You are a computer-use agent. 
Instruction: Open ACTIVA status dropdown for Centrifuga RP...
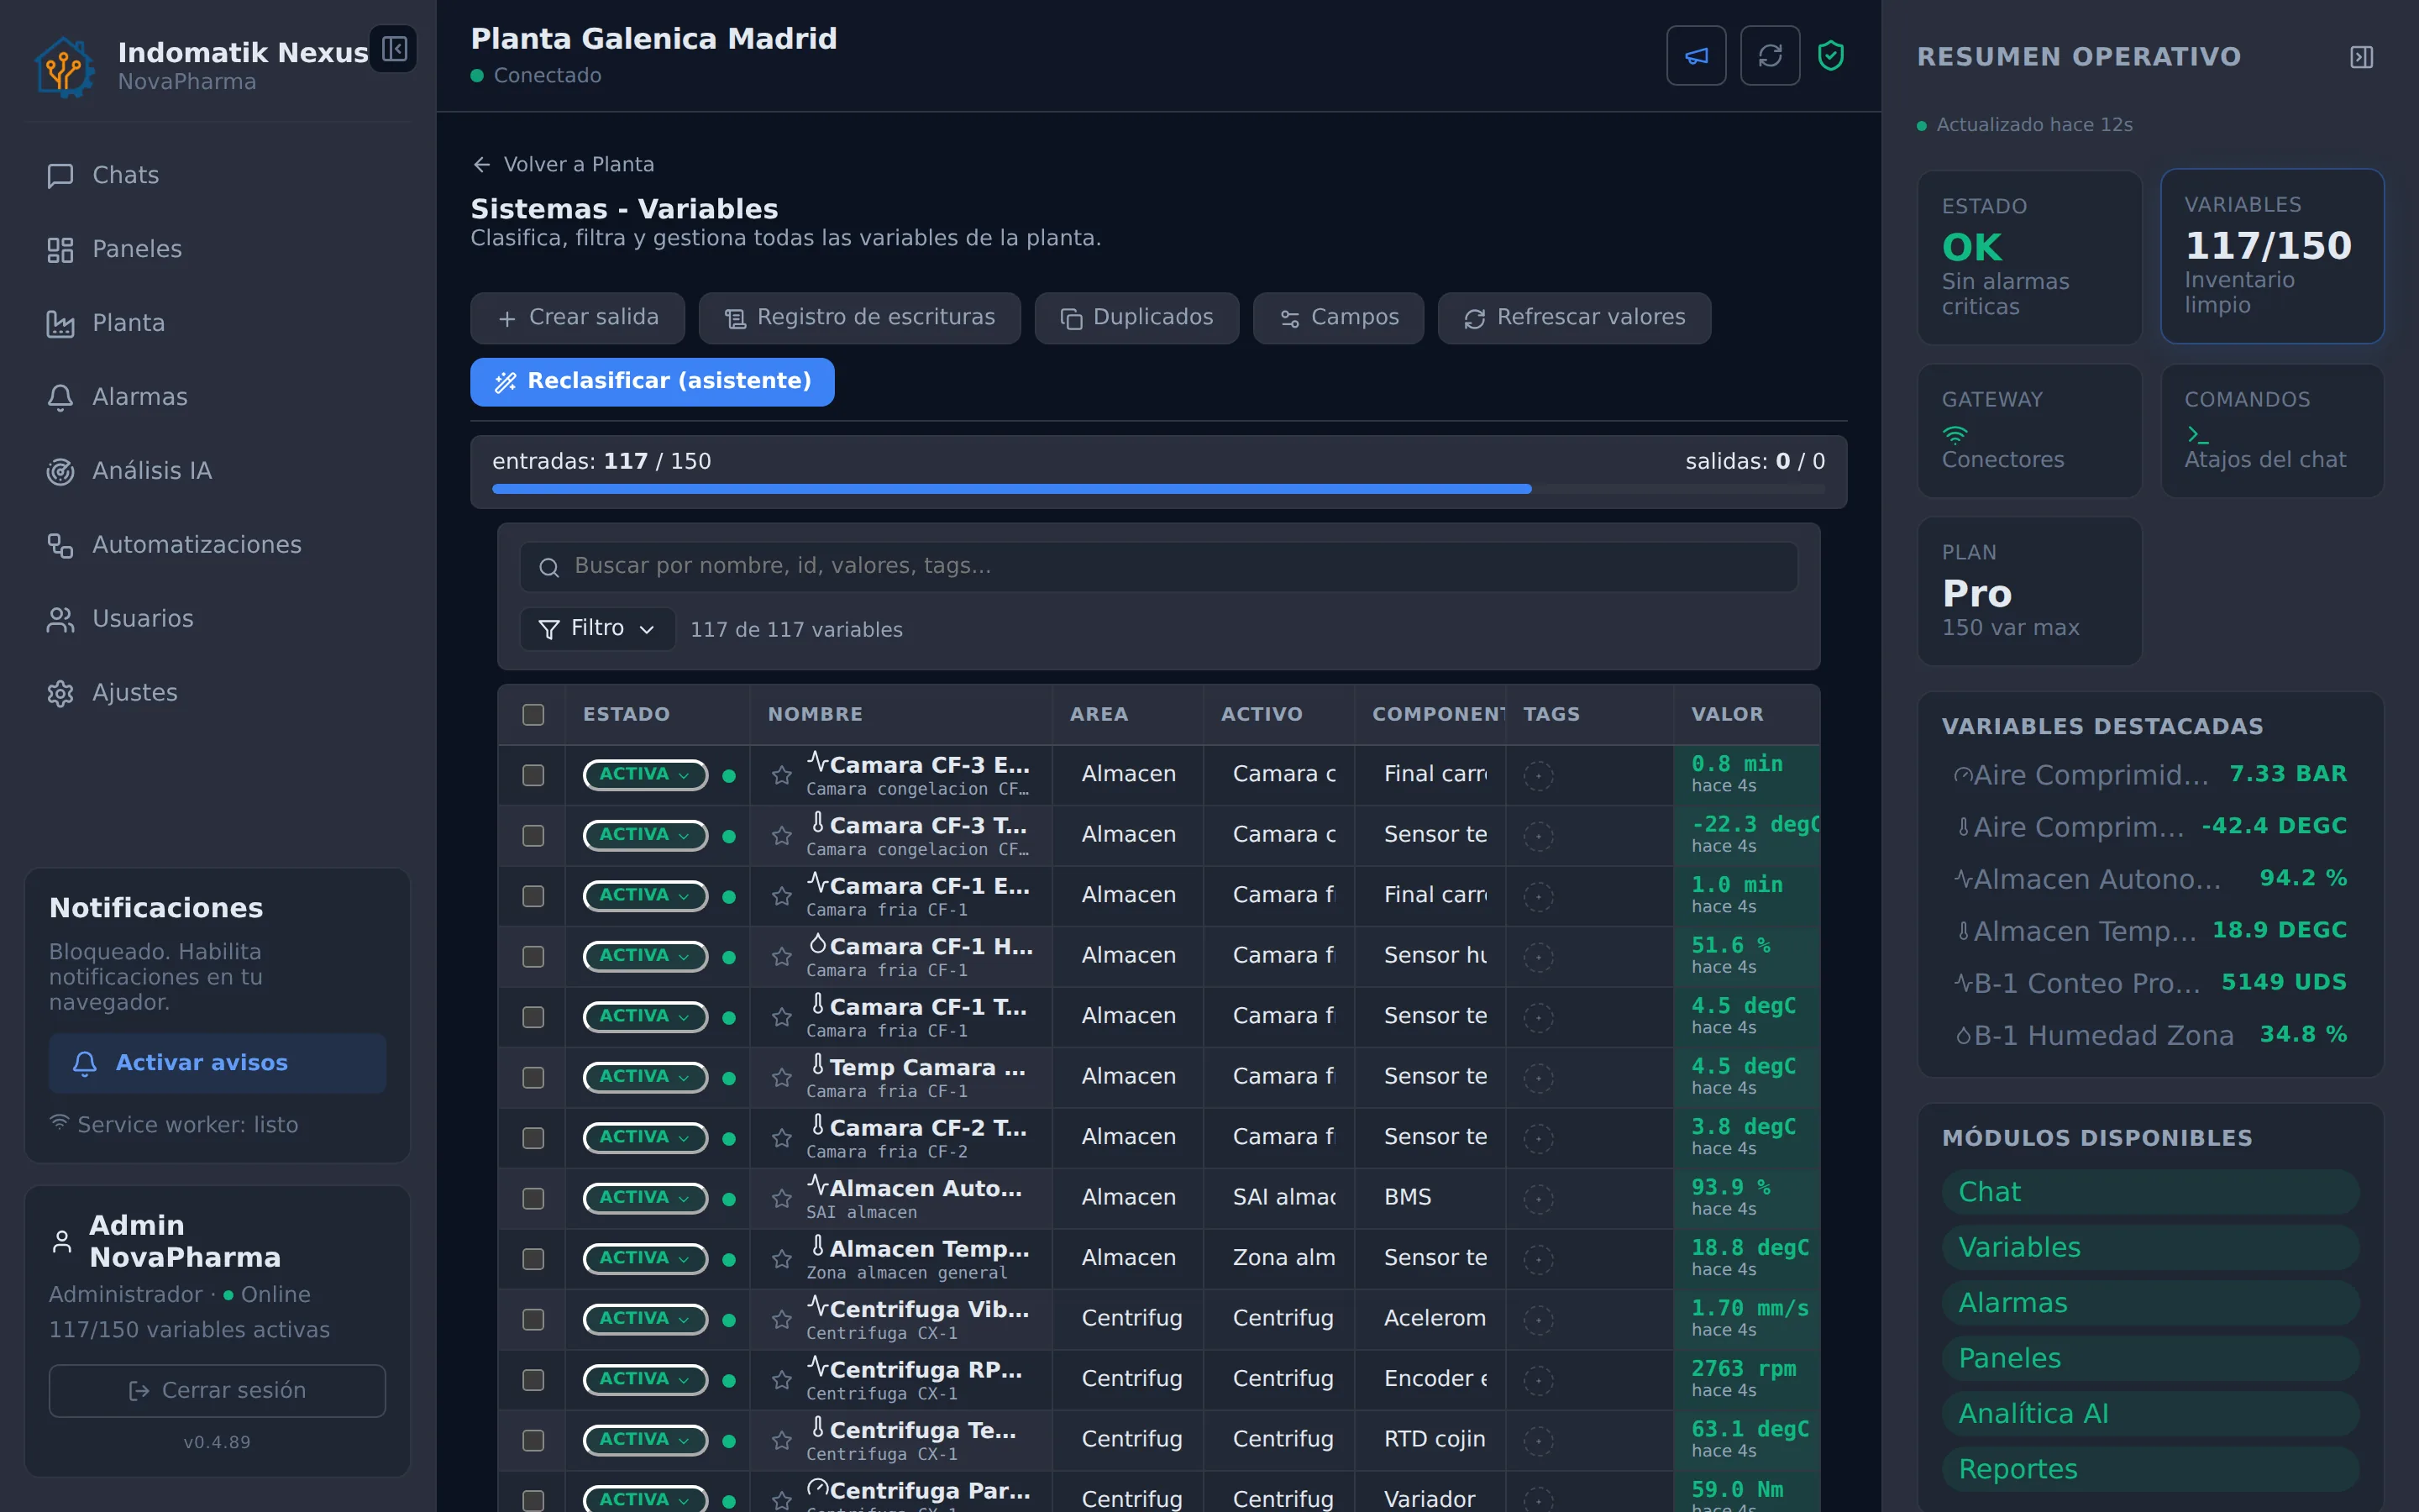(645, 1380)
